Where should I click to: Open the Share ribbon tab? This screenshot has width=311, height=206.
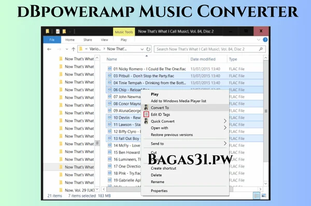(88, 40)
